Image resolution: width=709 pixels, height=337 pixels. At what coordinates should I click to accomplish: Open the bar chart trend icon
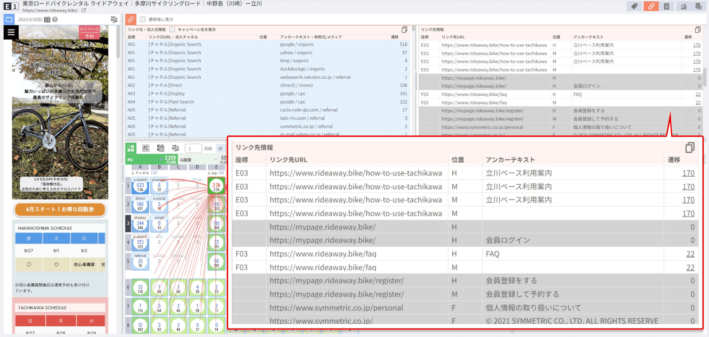coord(683,6)
